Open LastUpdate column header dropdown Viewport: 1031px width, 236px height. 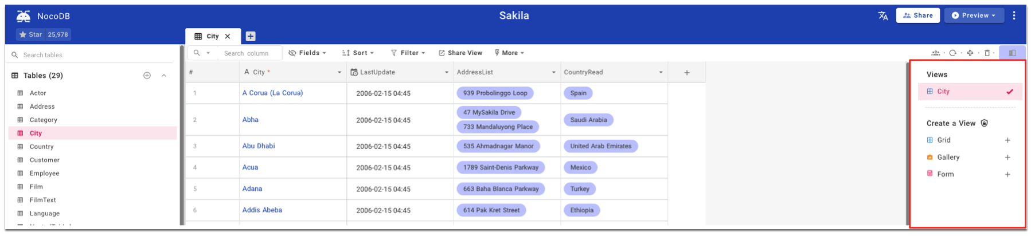point(447,72)
